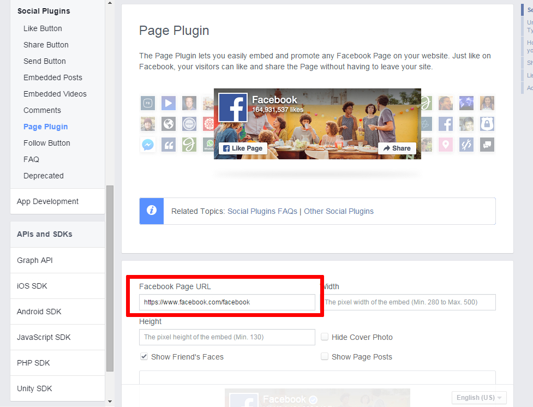Click the sidebar scrollbar thumb

click(x=110, y=278)
